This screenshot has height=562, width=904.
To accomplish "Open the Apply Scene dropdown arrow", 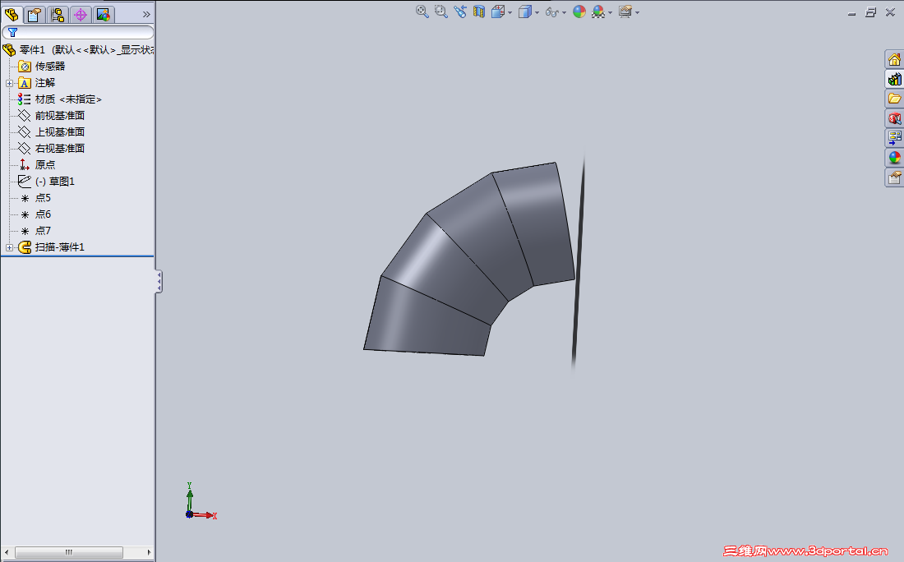I will 610,12.
